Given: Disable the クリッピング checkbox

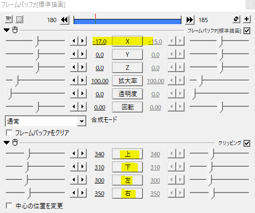Looking at the screenshot, I should click(x=247, y=144).
